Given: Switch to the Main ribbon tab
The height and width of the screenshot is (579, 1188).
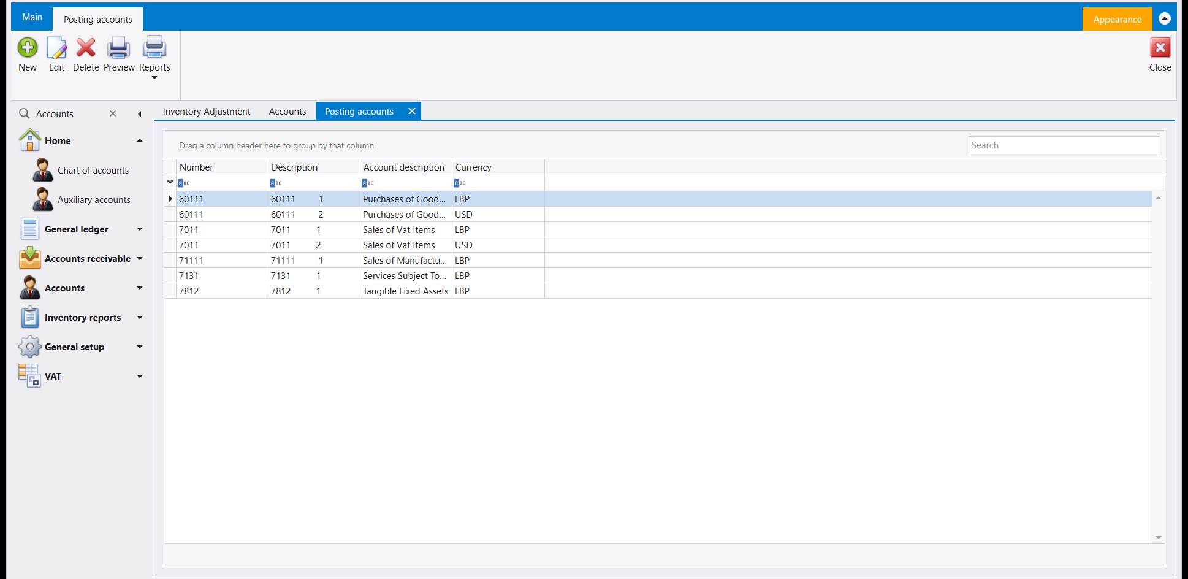Looking at the screenshot, I should (x=32, y=17).
